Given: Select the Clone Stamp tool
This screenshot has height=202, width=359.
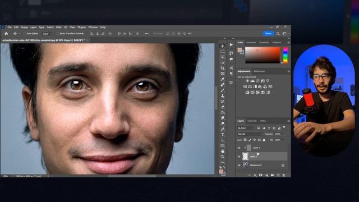Looking at the screenshot, I should click(x=222, y=96).
